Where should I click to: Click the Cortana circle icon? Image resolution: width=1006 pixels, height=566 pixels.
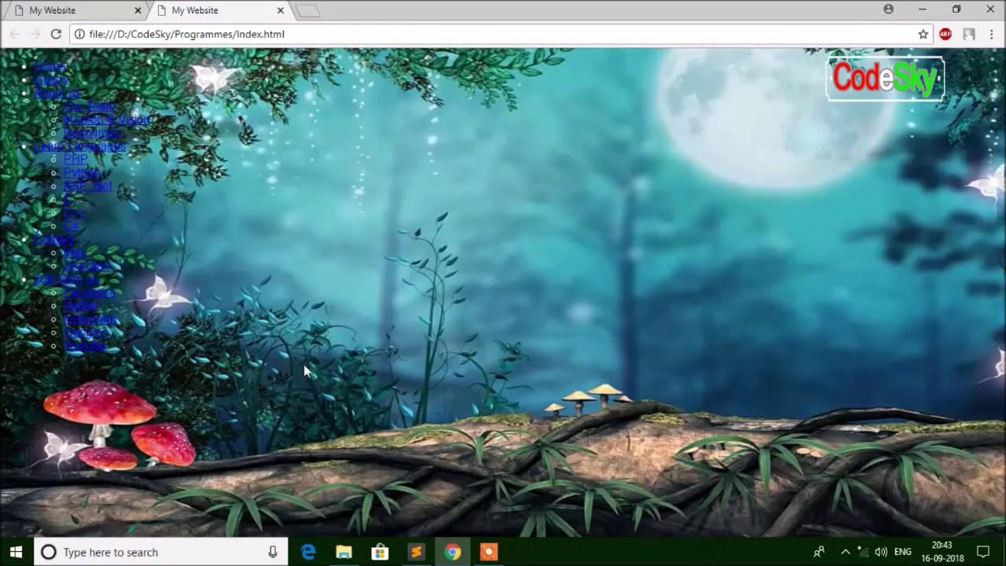48,552
